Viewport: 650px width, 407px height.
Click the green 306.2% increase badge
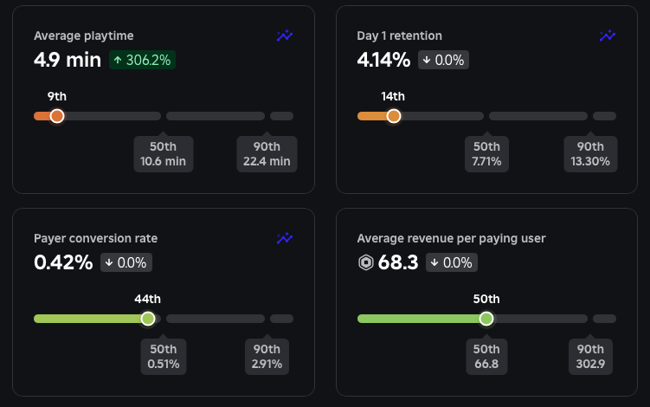(142, 60)
